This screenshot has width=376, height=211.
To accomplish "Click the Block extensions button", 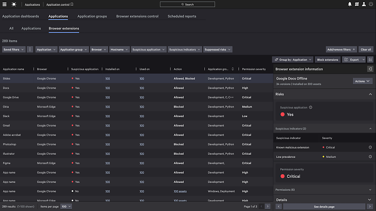I will point(327,60).
